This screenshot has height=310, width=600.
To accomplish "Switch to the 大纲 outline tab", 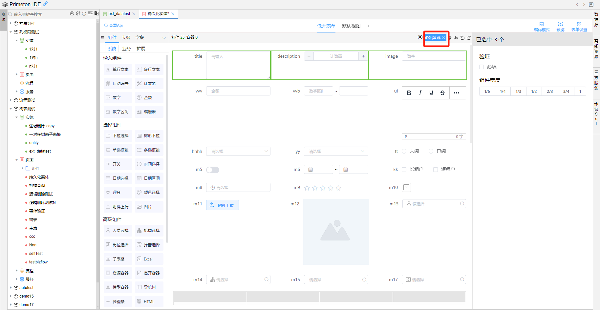I will (x=126, y=38).
